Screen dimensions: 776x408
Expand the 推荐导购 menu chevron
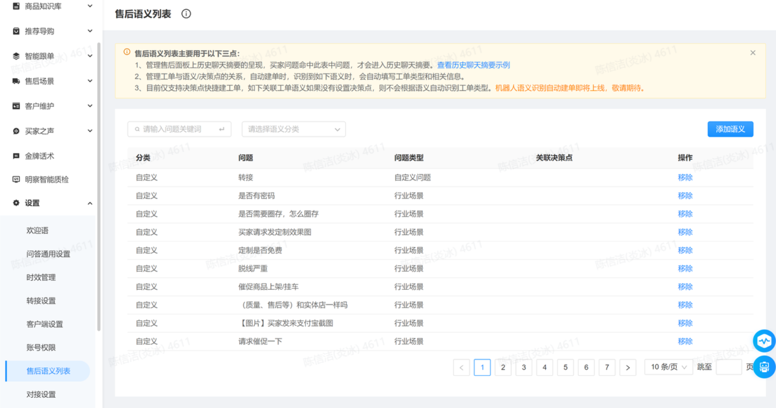pyautogui.click(x=90, y=31)
